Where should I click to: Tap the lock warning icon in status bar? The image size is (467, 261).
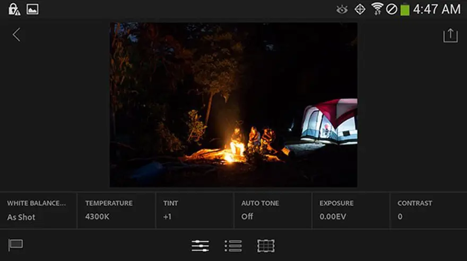pos(14,9)
